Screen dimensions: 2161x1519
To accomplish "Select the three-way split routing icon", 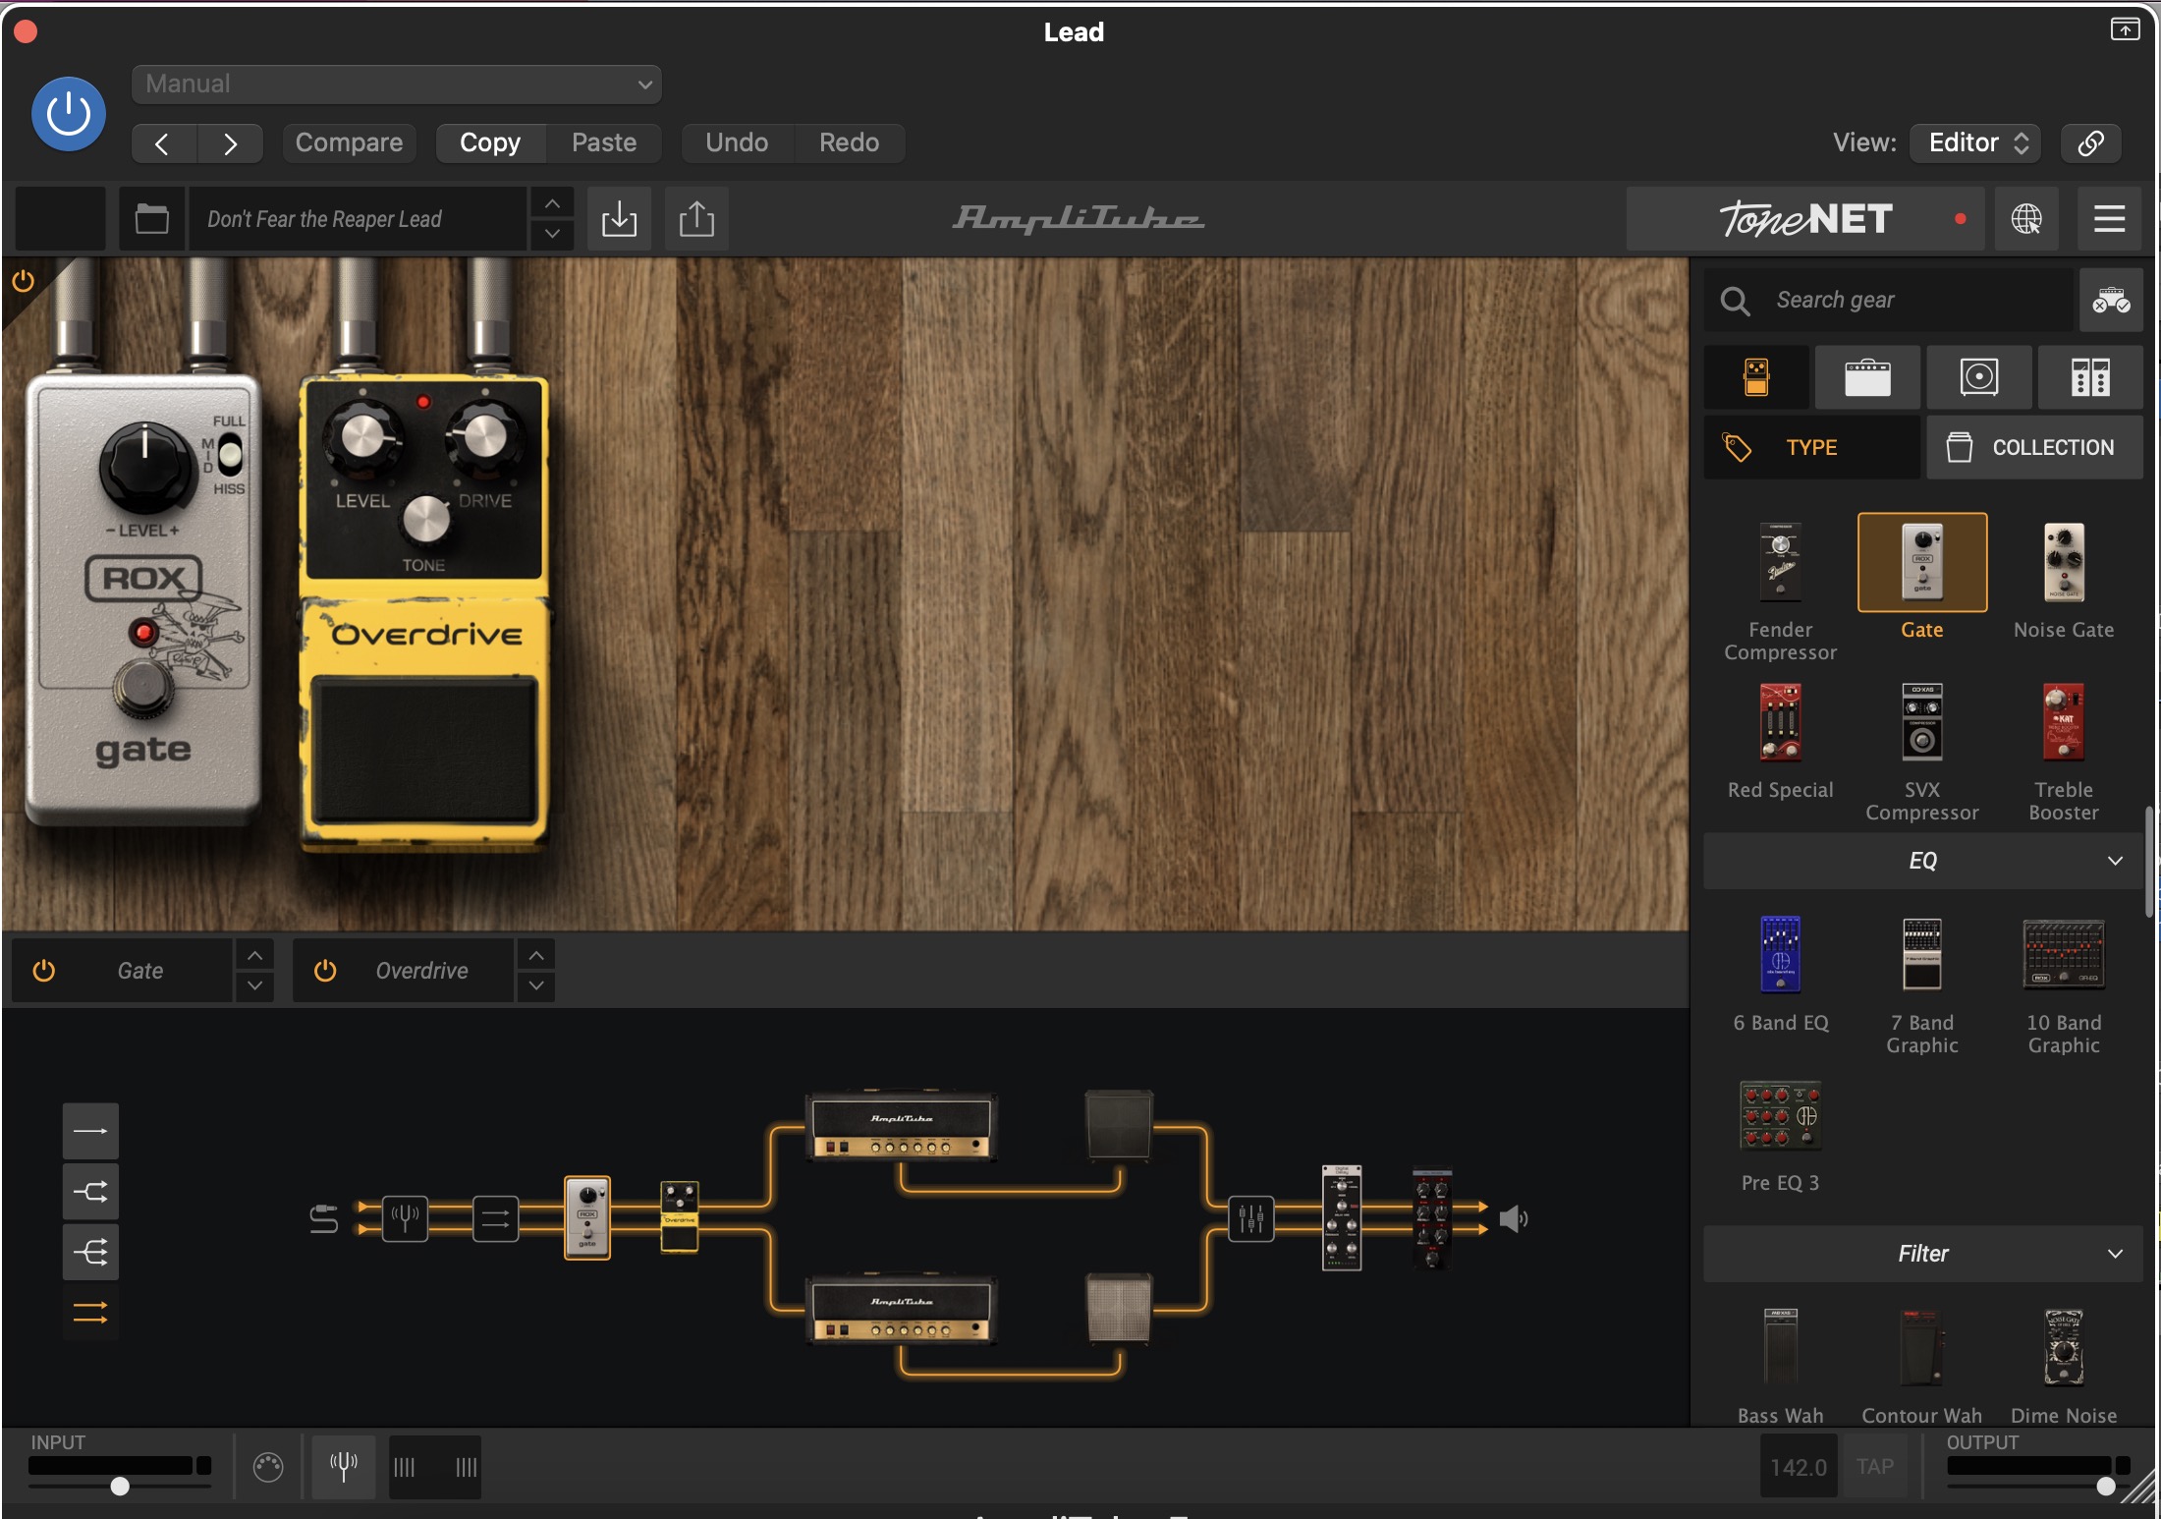I will pos(90,1253).
